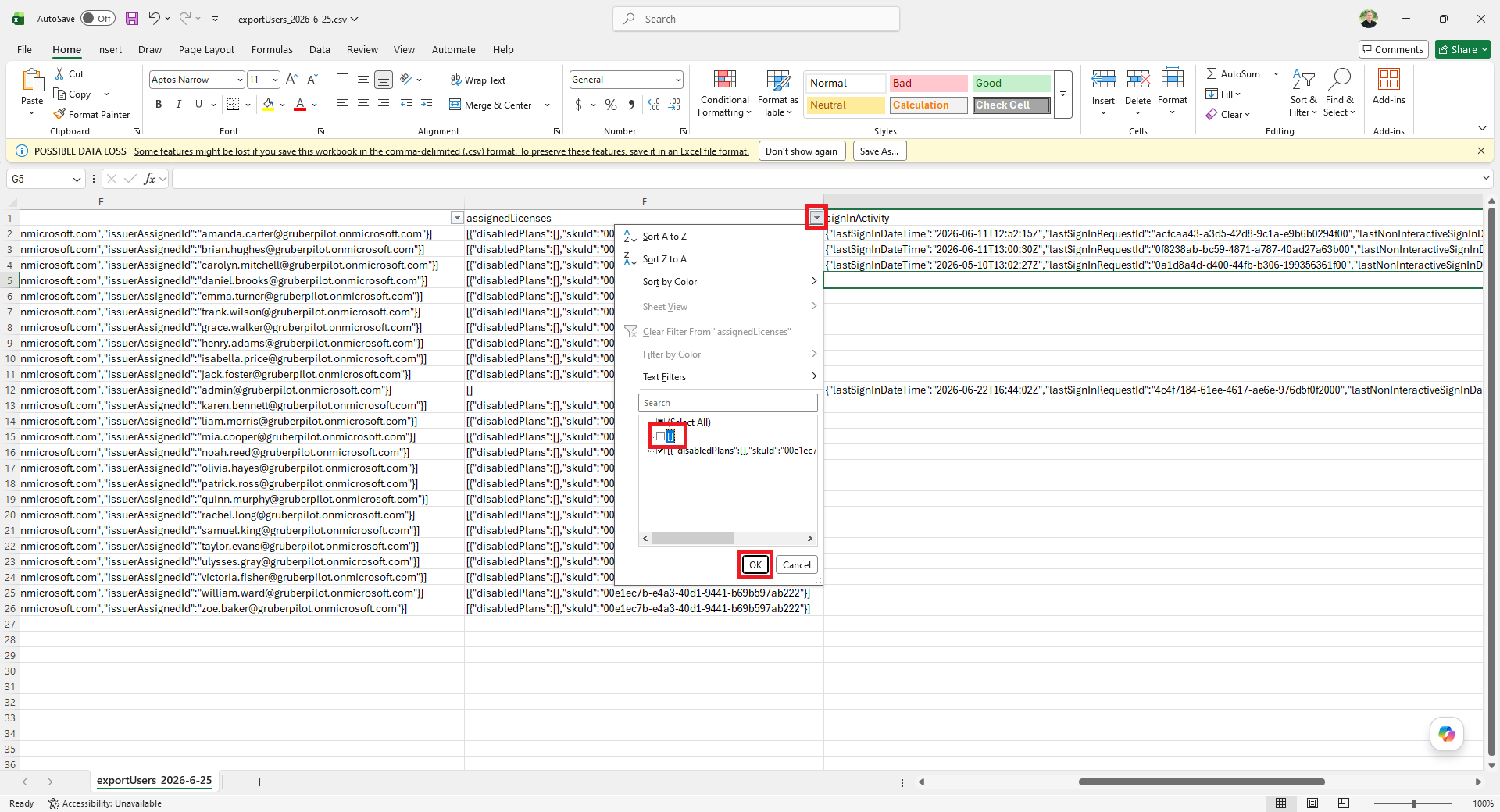The width and height of the screenshot is (1500, 812).
Task: Click the zoom slider handle
Action: click(x=1413, y=803)
